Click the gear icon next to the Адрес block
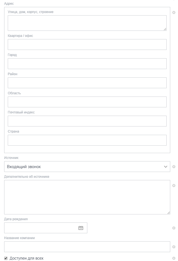178x261 pixels. (x=174, y=12)
